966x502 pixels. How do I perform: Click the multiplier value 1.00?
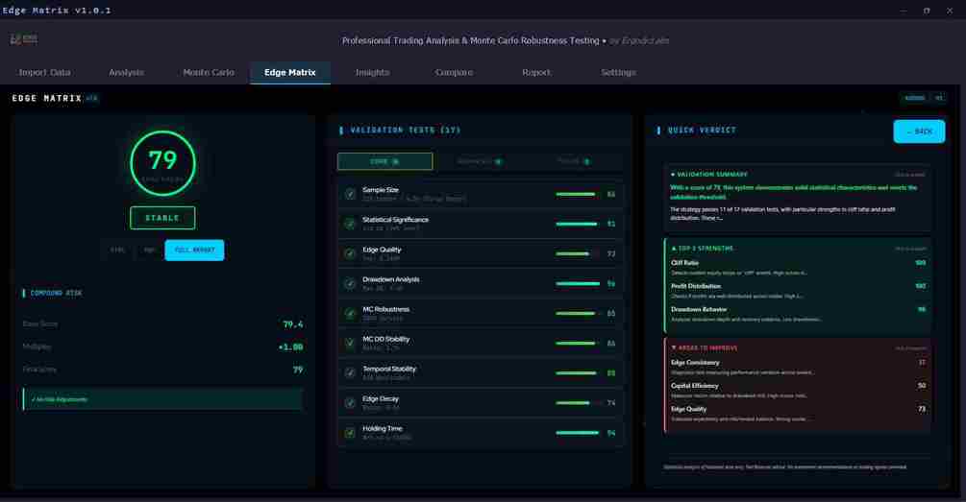pyautogui.click(x=290, y=347)
